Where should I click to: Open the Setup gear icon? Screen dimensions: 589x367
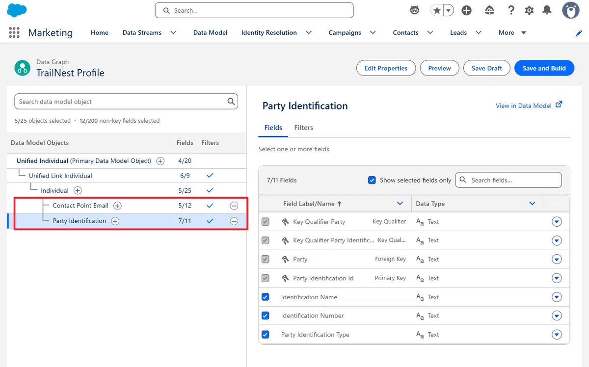[529, 10]
